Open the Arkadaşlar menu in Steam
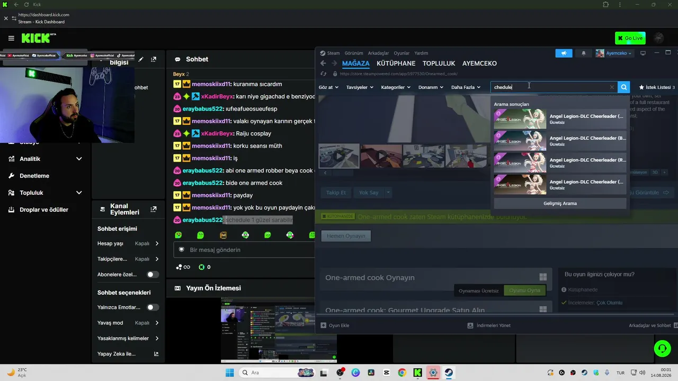The image size is (678, 381). pyautogui.click(x=378, y=53)
